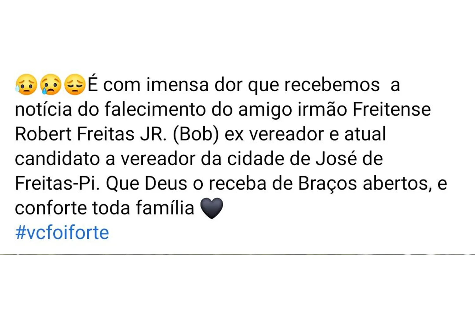Click the word "conforte"
This screenshot has width=475, height=317.
(51, 208)
